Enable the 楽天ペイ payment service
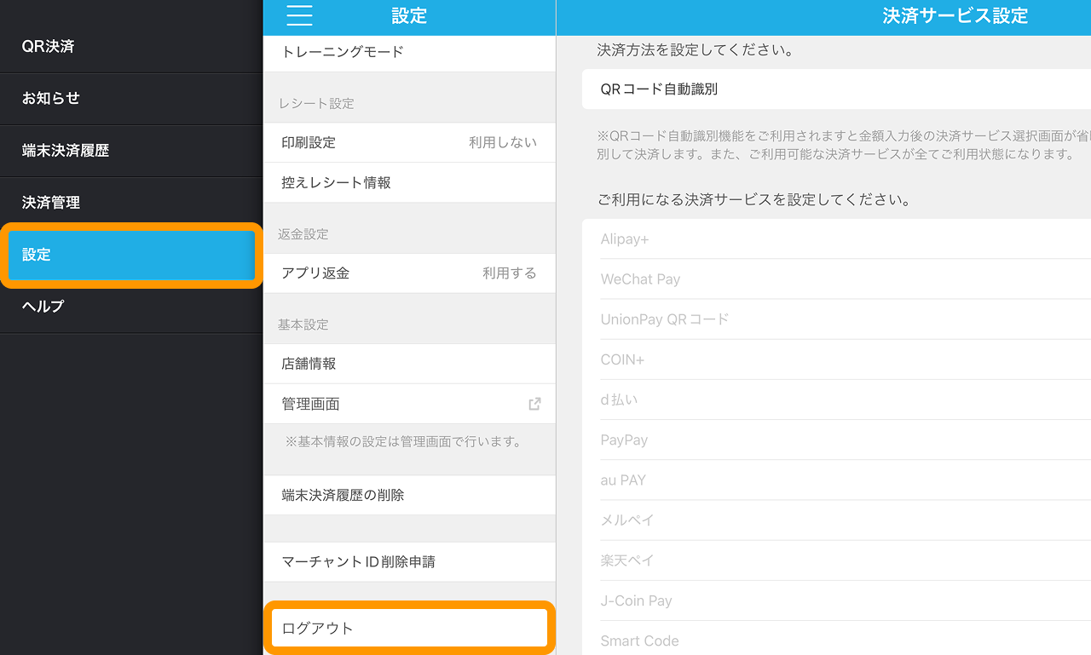1091x655 pixels. [x=823, y=560]
